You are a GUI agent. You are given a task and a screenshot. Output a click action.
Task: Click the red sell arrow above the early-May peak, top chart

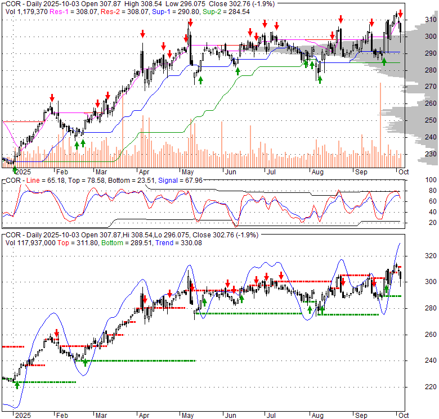click(190, 22)
